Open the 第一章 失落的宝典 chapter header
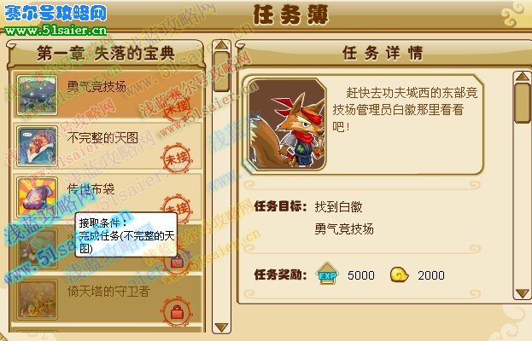This screenshot has width=532, height=341. [x=106, y=54]
